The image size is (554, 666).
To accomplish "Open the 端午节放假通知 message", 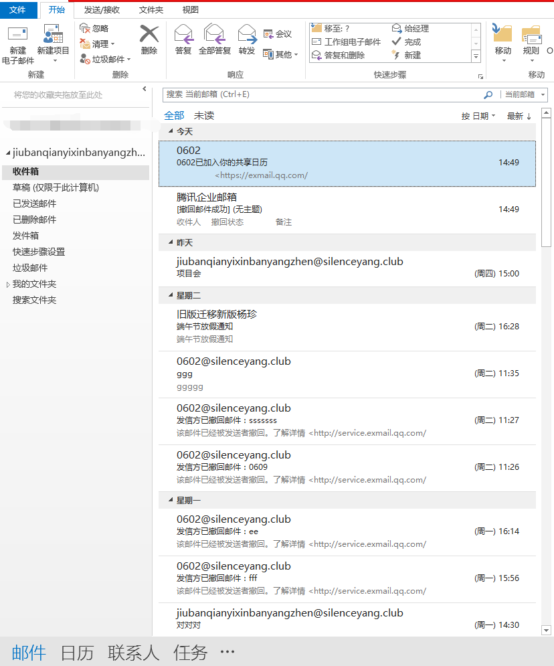I will (347, 327).
